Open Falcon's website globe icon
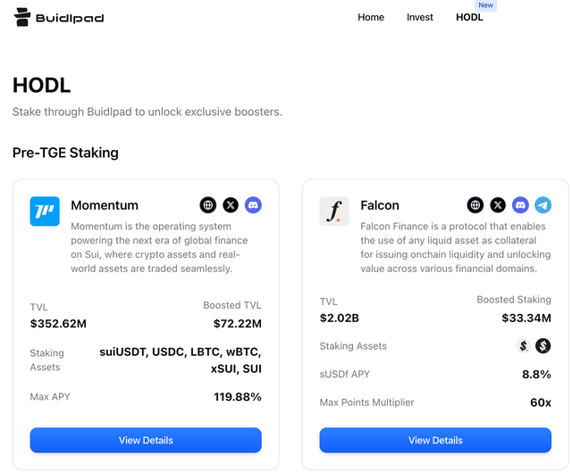Image resolution: width=572 pixels, height=472 pixels. click(x=475, y=205)
